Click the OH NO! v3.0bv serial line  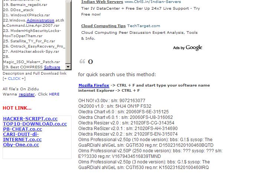click(112, 101)
